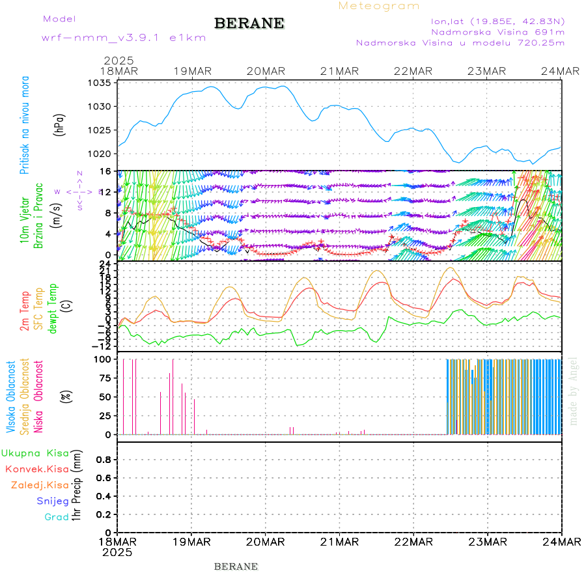Select the 75 tick on the cloud cover axis

tap(105, 378)
